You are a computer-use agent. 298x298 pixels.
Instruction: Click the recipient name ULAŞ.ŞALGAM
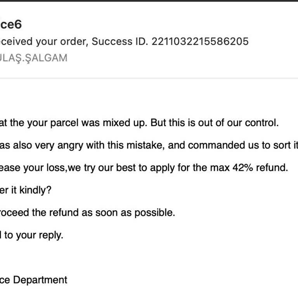pyautogui.click(x=33, y=58)
